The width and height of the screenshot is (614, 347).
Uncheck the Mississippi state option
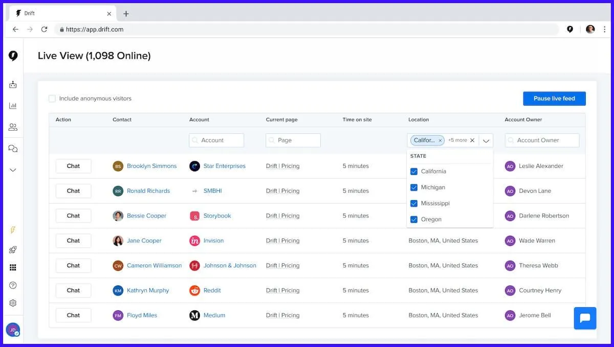(414, 204)
